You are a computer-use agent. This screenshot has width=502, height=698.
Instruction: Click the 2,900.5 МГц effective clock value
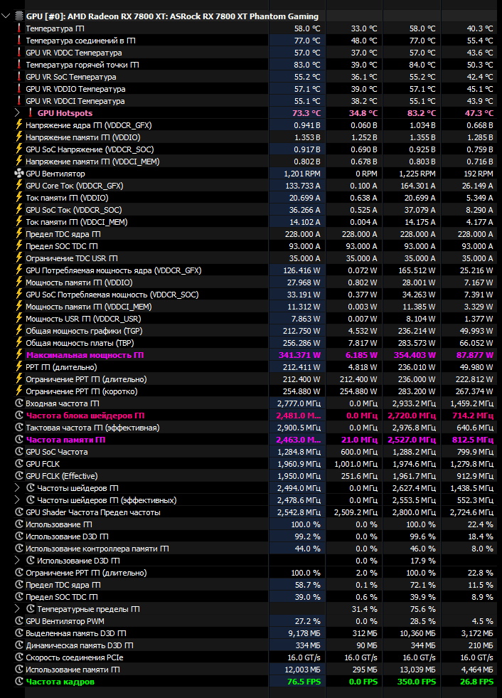[299, 428]
